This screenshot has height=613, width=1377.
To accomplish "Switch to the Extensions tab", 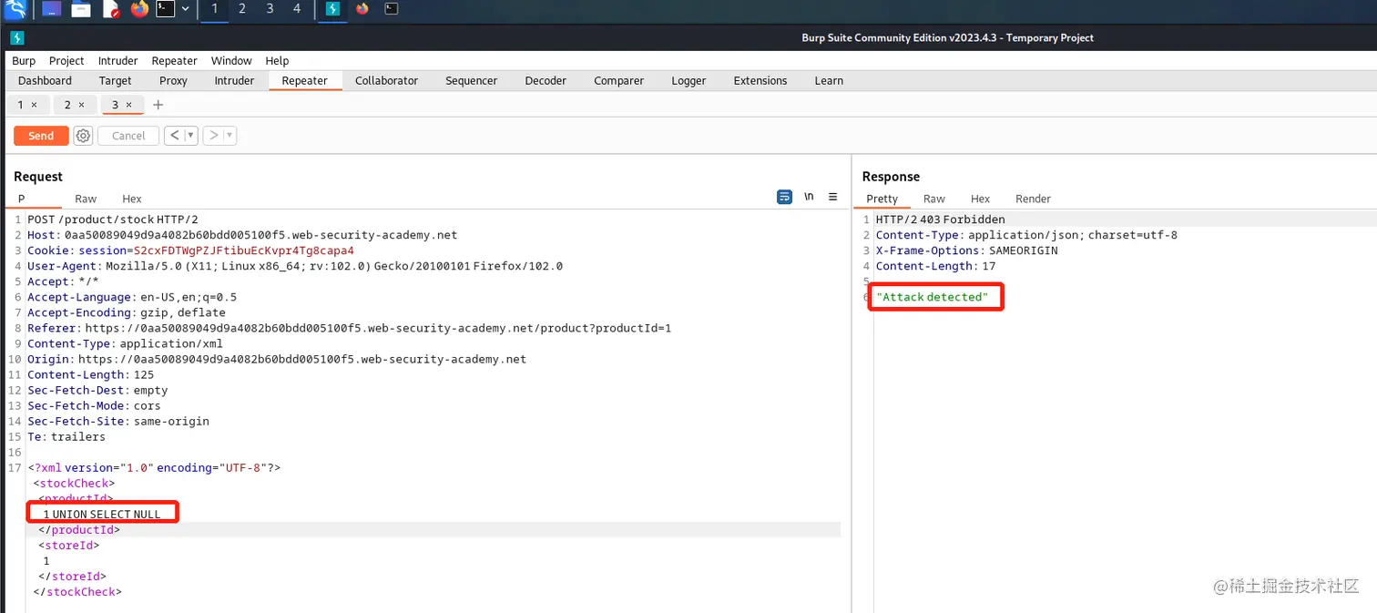I will 760,80.
